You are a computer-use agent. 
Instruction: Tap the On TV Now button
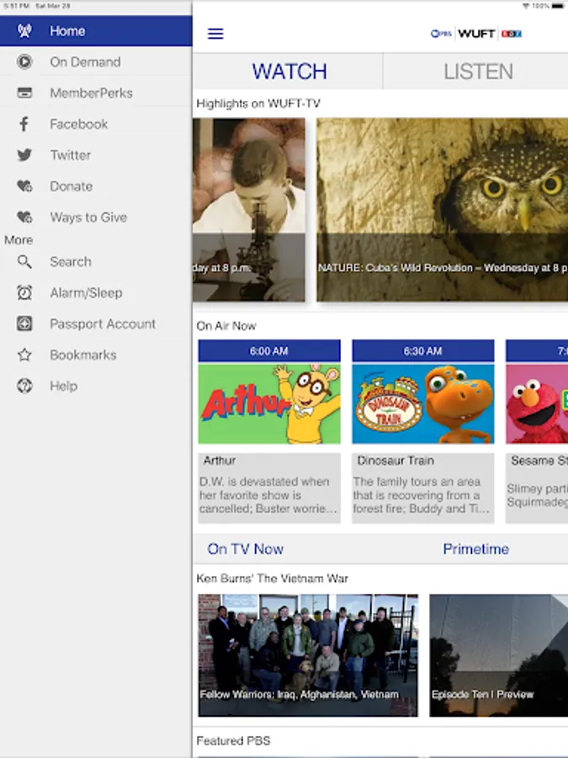coord(246,549)
